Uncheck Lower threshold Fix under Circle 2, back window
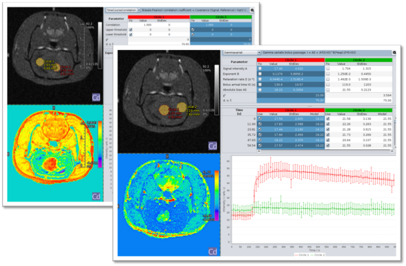Image resolution: width=406 pixels, height=266 pixels. pyautogui.click(x=192, y=35)
